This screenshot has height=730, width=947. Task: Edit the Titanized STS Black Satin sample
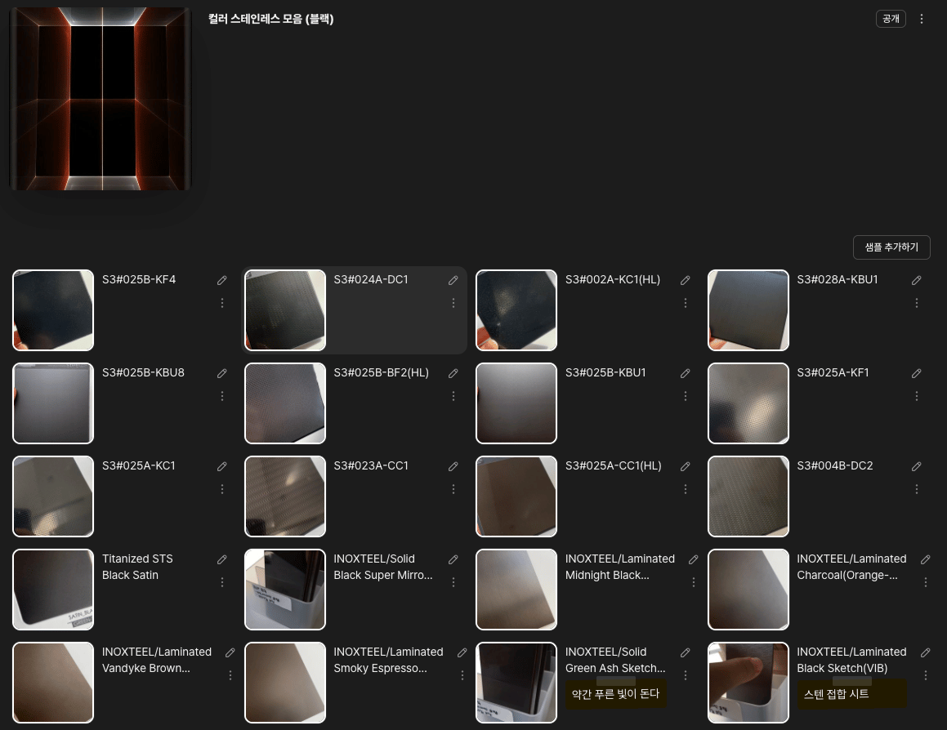pos(222,559)
